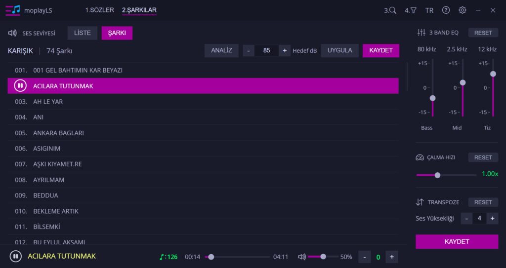The image size is (506, 268).
Task: Increase Ses Yüksekliği with plus
Action: click(493, 218)
